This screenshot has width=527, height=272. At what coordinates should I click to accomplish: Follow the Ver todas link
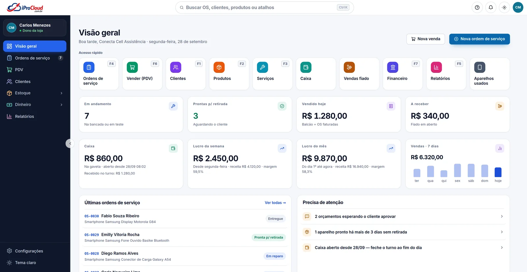[x=275, y=203]
